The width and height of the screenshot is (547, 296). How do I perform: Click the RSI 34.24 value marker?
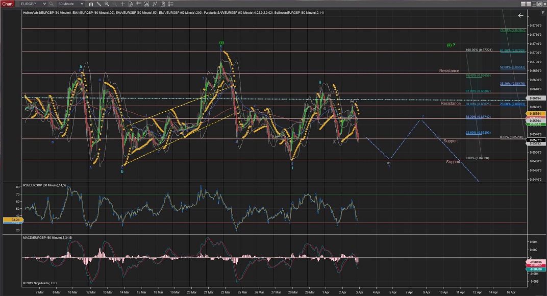(13, 220)
